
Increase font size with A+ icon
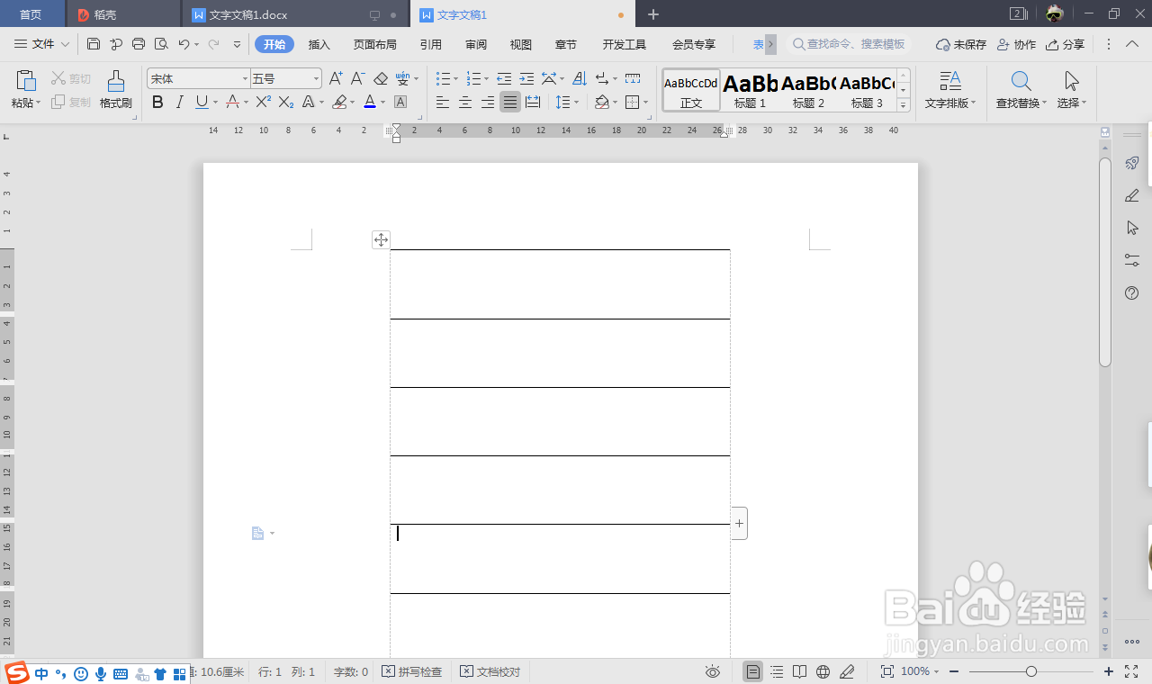(x=336, y=79)
